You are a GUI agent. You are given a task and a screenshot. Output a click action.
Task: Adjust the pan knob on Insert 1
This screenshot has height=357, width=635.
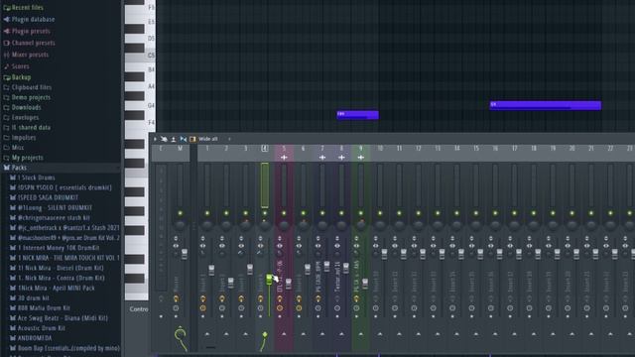tap(207, 225)
